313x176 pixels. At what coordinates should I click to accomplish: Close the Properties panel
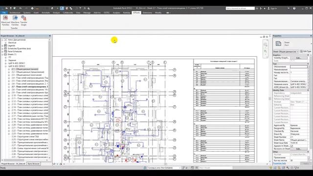pos(311,36)
